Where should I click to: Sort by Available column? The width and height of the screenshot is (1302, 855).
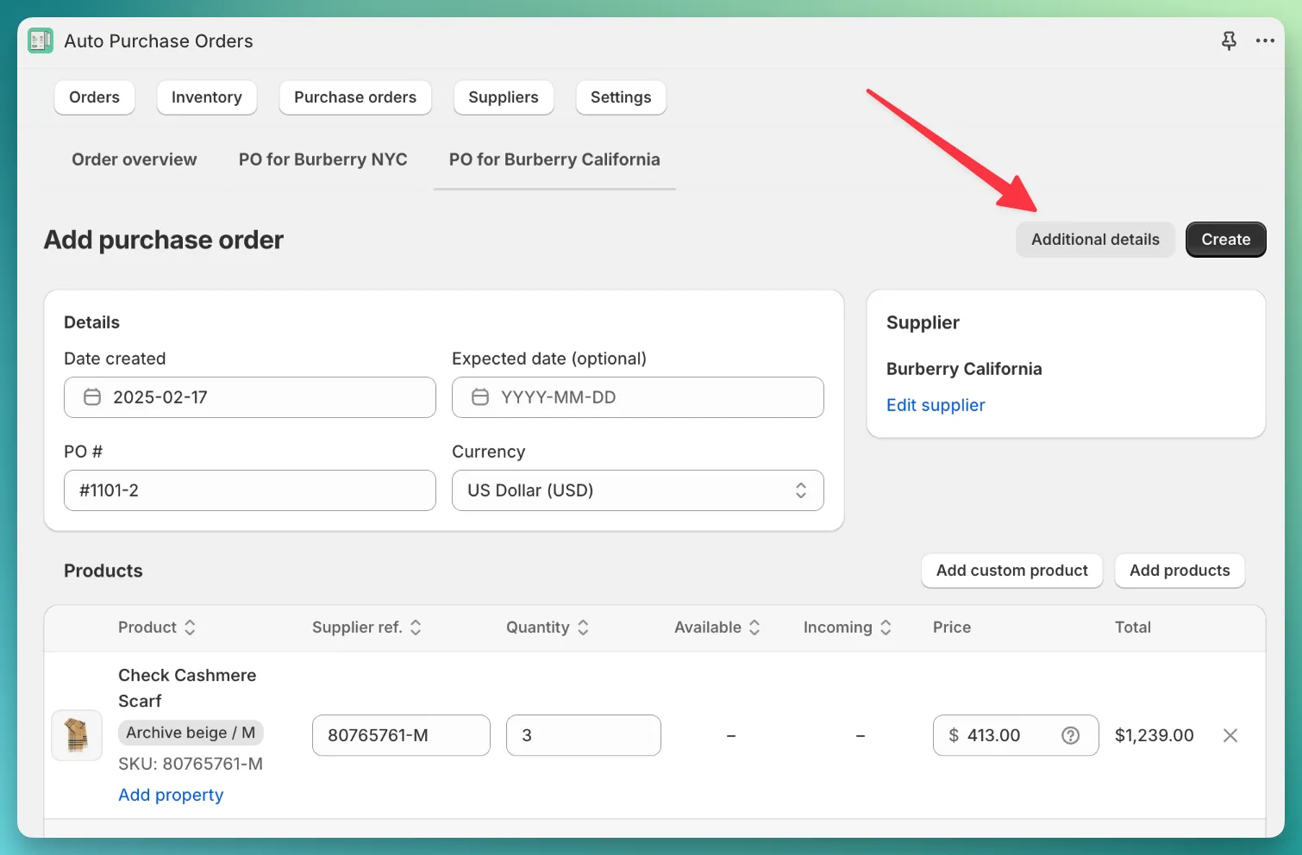717,627
